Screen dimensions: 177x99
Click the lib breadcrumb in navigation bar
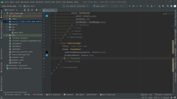point(20,6)
